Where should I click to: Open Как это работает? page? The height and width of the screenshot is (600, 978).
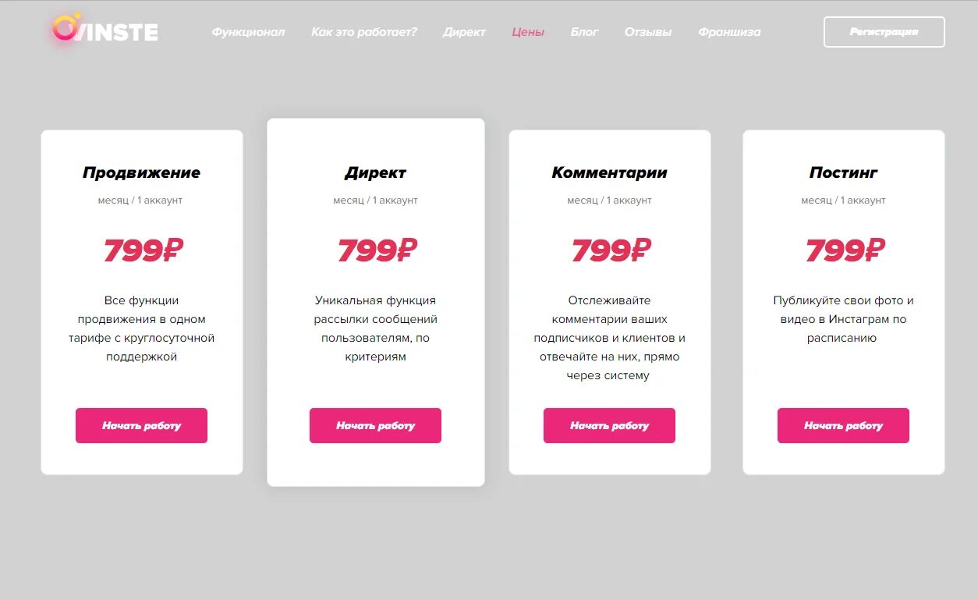pyautogui.click(x=364, y=32)
